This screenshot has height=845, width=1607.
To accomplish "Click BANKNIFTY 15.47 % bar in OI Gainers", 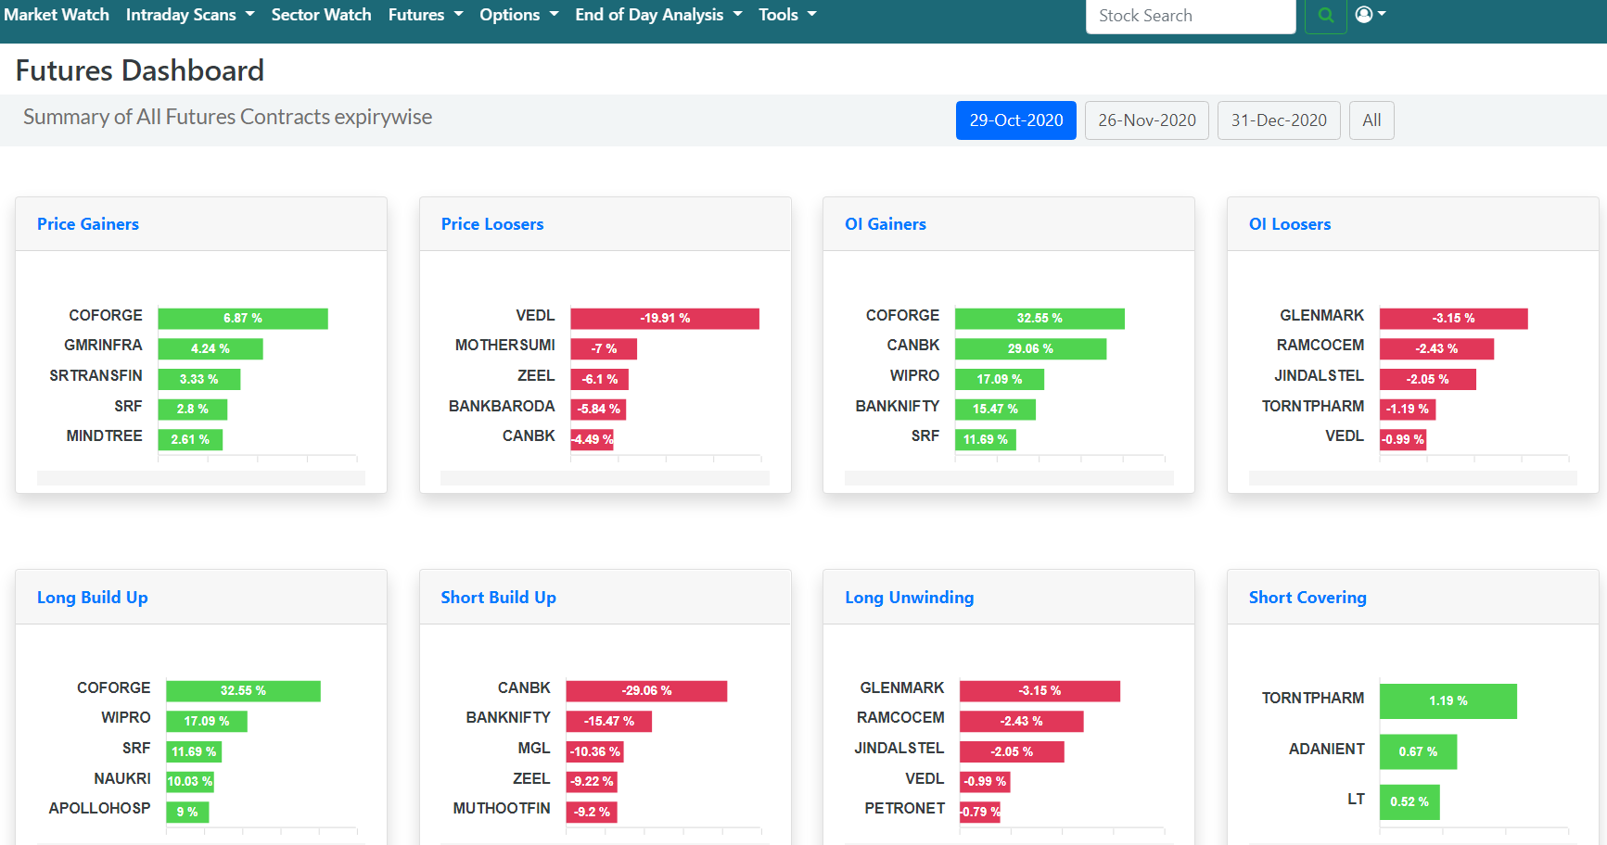I will click(x=995, y=410).
